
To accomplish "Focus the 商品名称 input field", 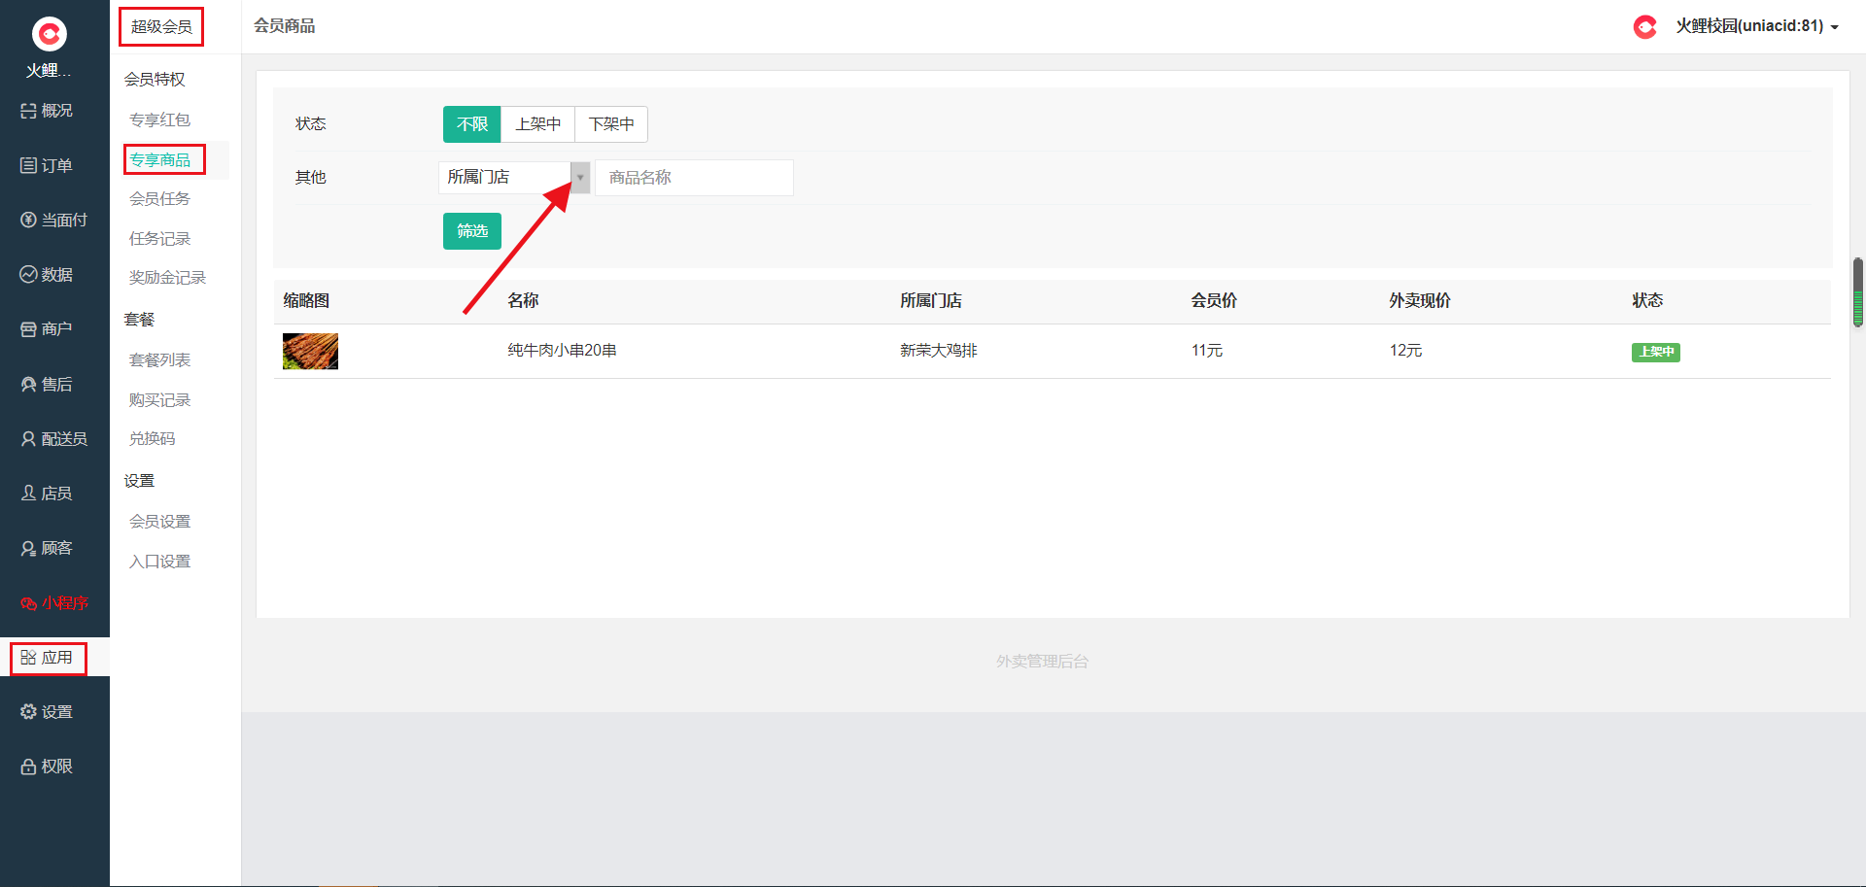I will pos(694,177).
